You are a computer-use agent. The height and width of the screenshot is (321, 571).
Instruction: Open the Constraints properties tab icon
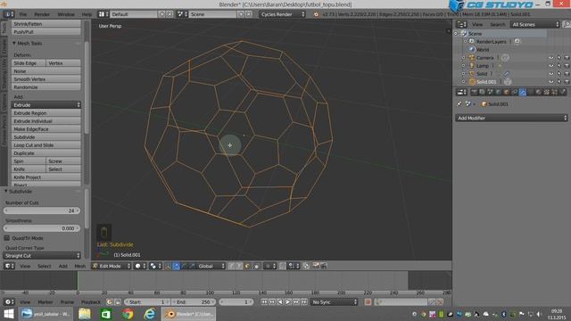(514, 93)
